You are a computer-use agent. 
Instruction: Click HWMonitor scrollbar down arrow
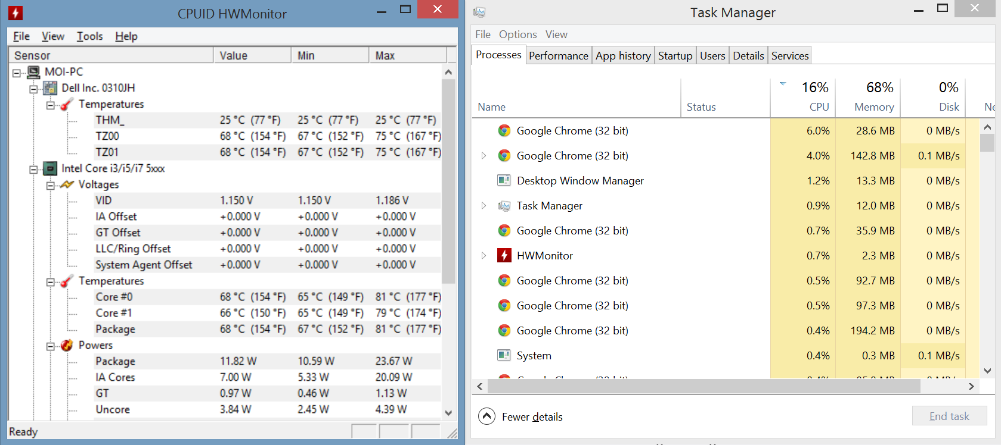point(448,412)
